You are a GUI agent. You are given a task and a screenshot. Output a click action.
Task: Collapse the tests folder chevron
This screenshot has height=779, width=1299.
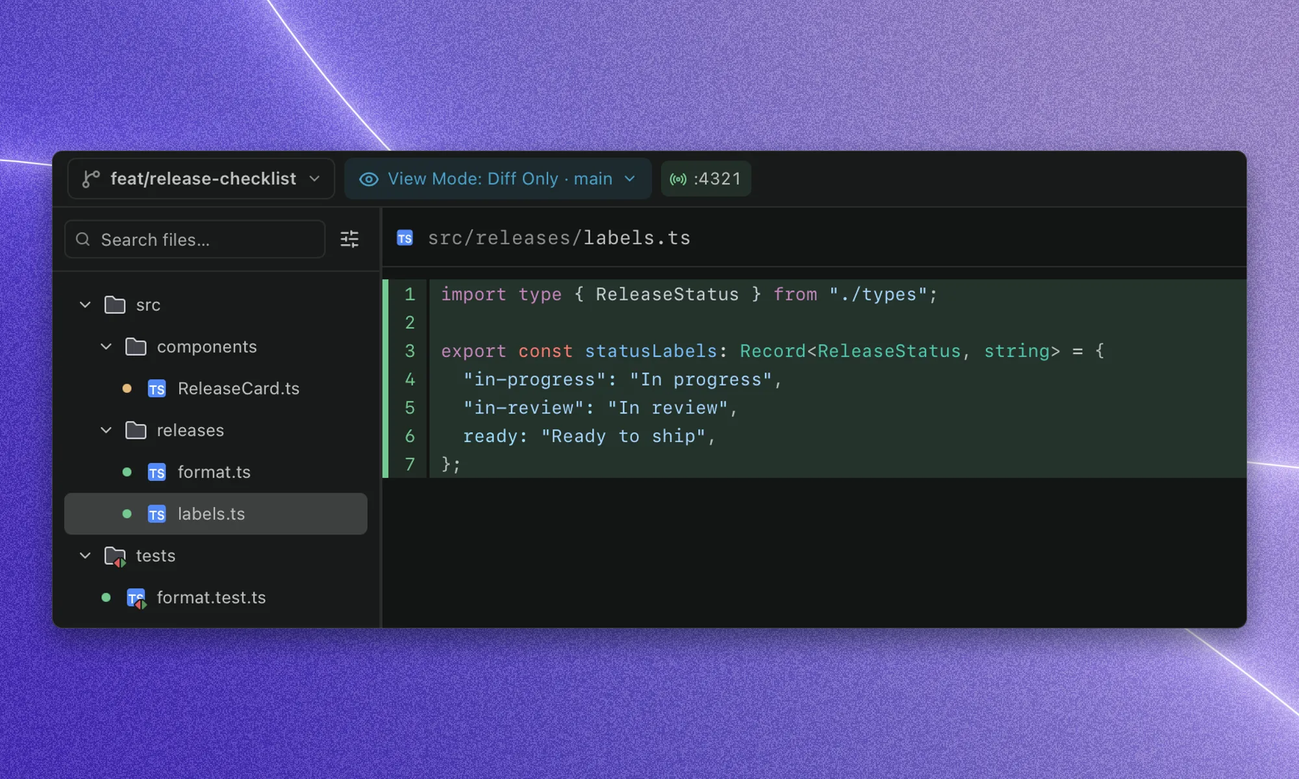point(85,556)
